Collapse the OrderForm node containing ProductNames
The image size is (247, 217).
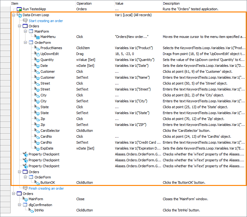pyautogui.click(x=25, y=42)
